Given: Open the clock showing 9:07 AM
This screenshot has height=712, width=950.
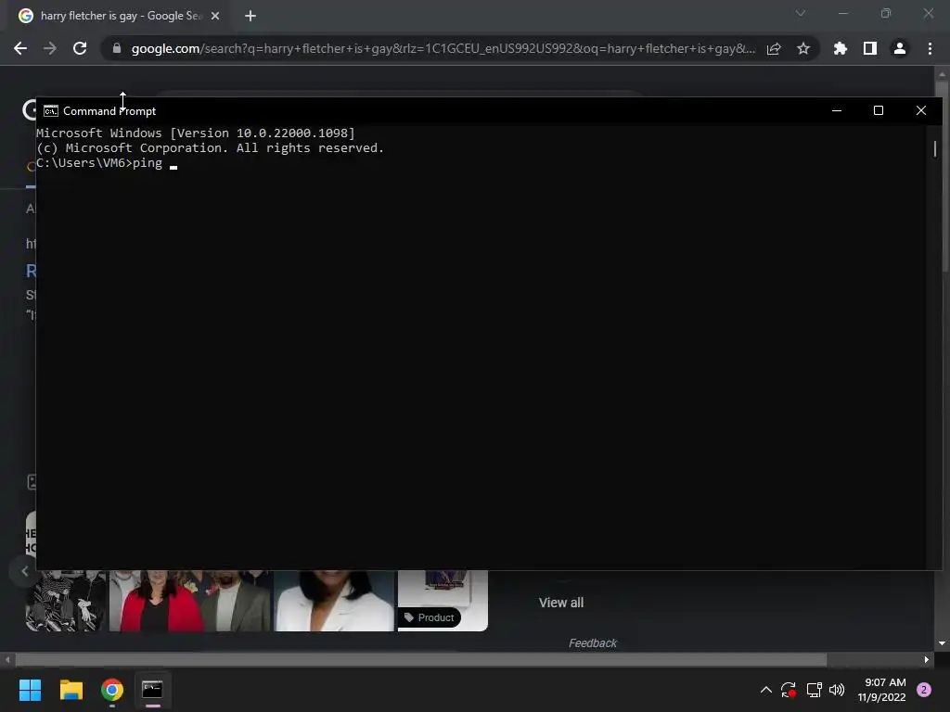Looking at the screenshot, I should tap(882, 690).
